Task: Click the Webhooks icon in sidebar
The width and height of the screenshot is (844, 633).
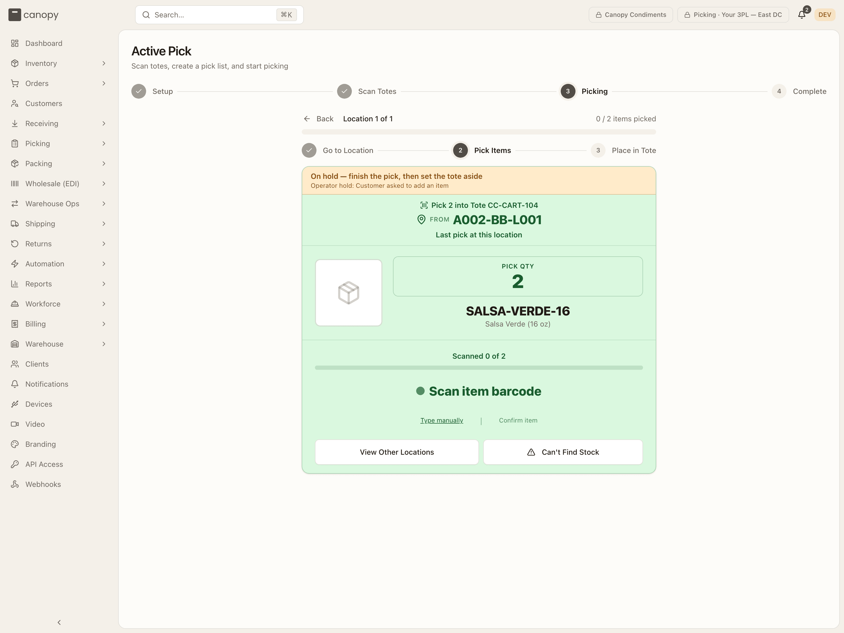Action: tap(15, 484)
